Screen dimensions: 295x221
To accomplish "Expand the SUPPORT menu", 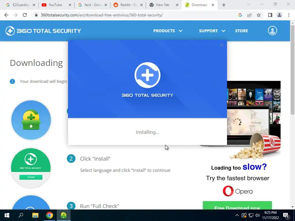I will pyautogui.click(x=212, y=31).
